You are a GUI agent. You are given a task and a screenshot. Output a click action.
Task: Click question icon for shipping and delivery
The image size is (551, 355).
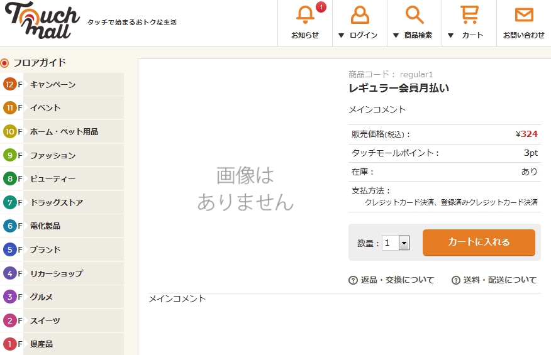456,280
